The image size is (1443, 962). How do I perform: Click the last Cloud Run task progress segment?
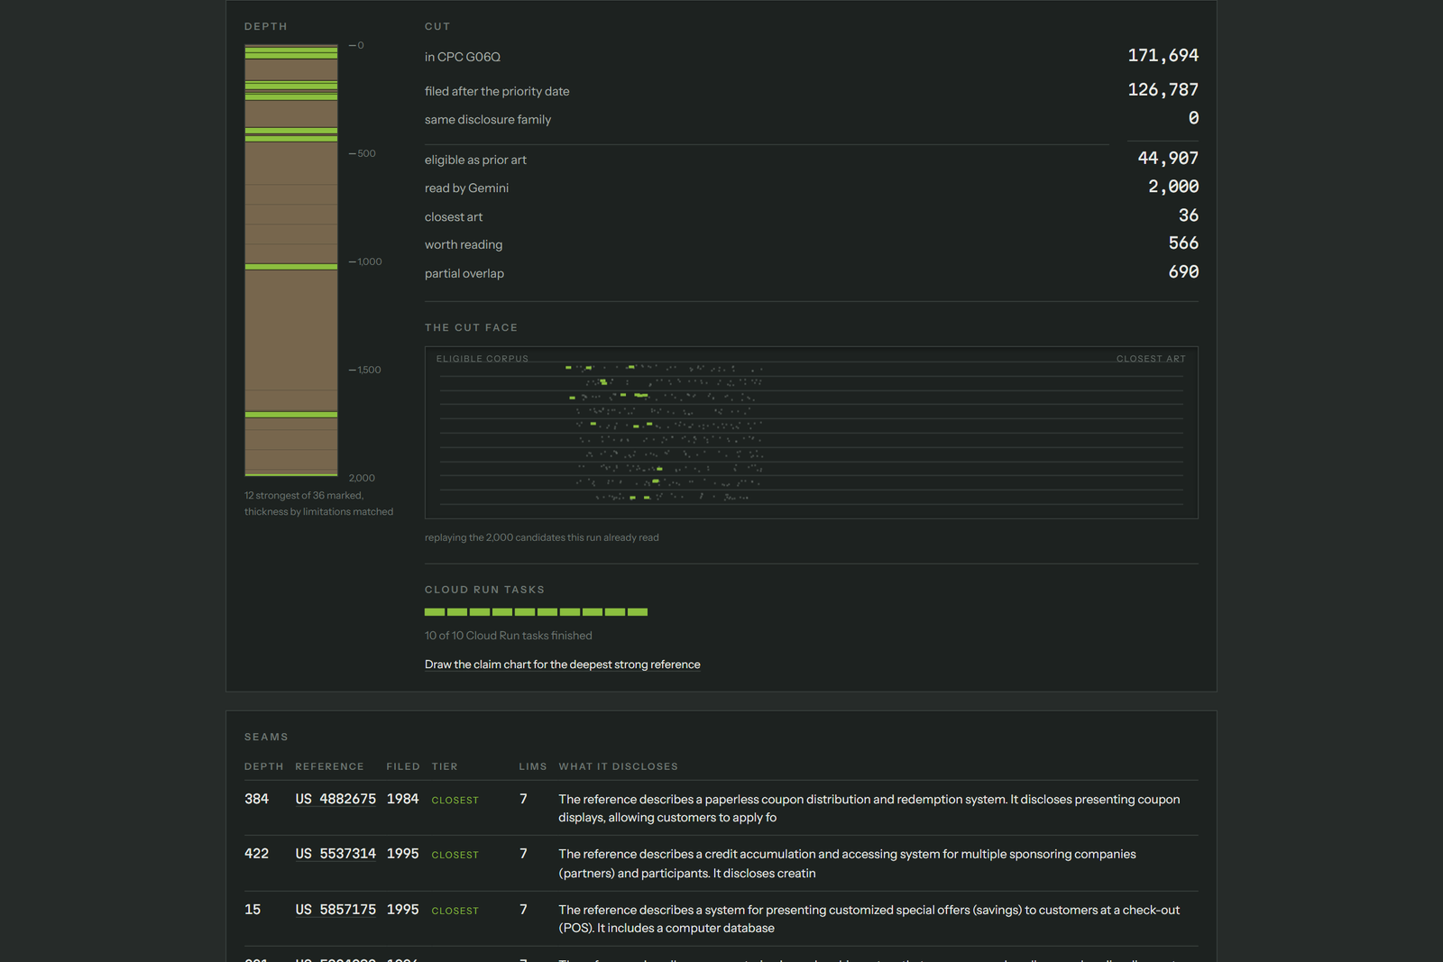[638, 612]
